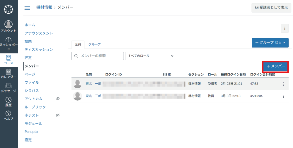Open ルーブリック in course navigation
Viewport: 293px width, 148px height.
coord(35,107)
